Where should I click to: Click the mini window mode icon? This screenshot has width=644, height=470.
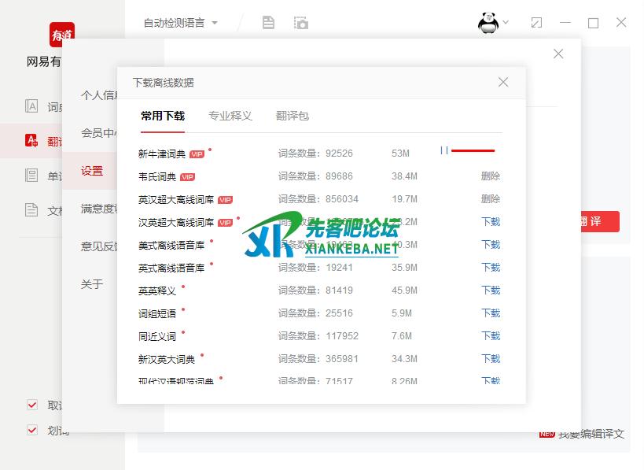(x=536, y=23)
